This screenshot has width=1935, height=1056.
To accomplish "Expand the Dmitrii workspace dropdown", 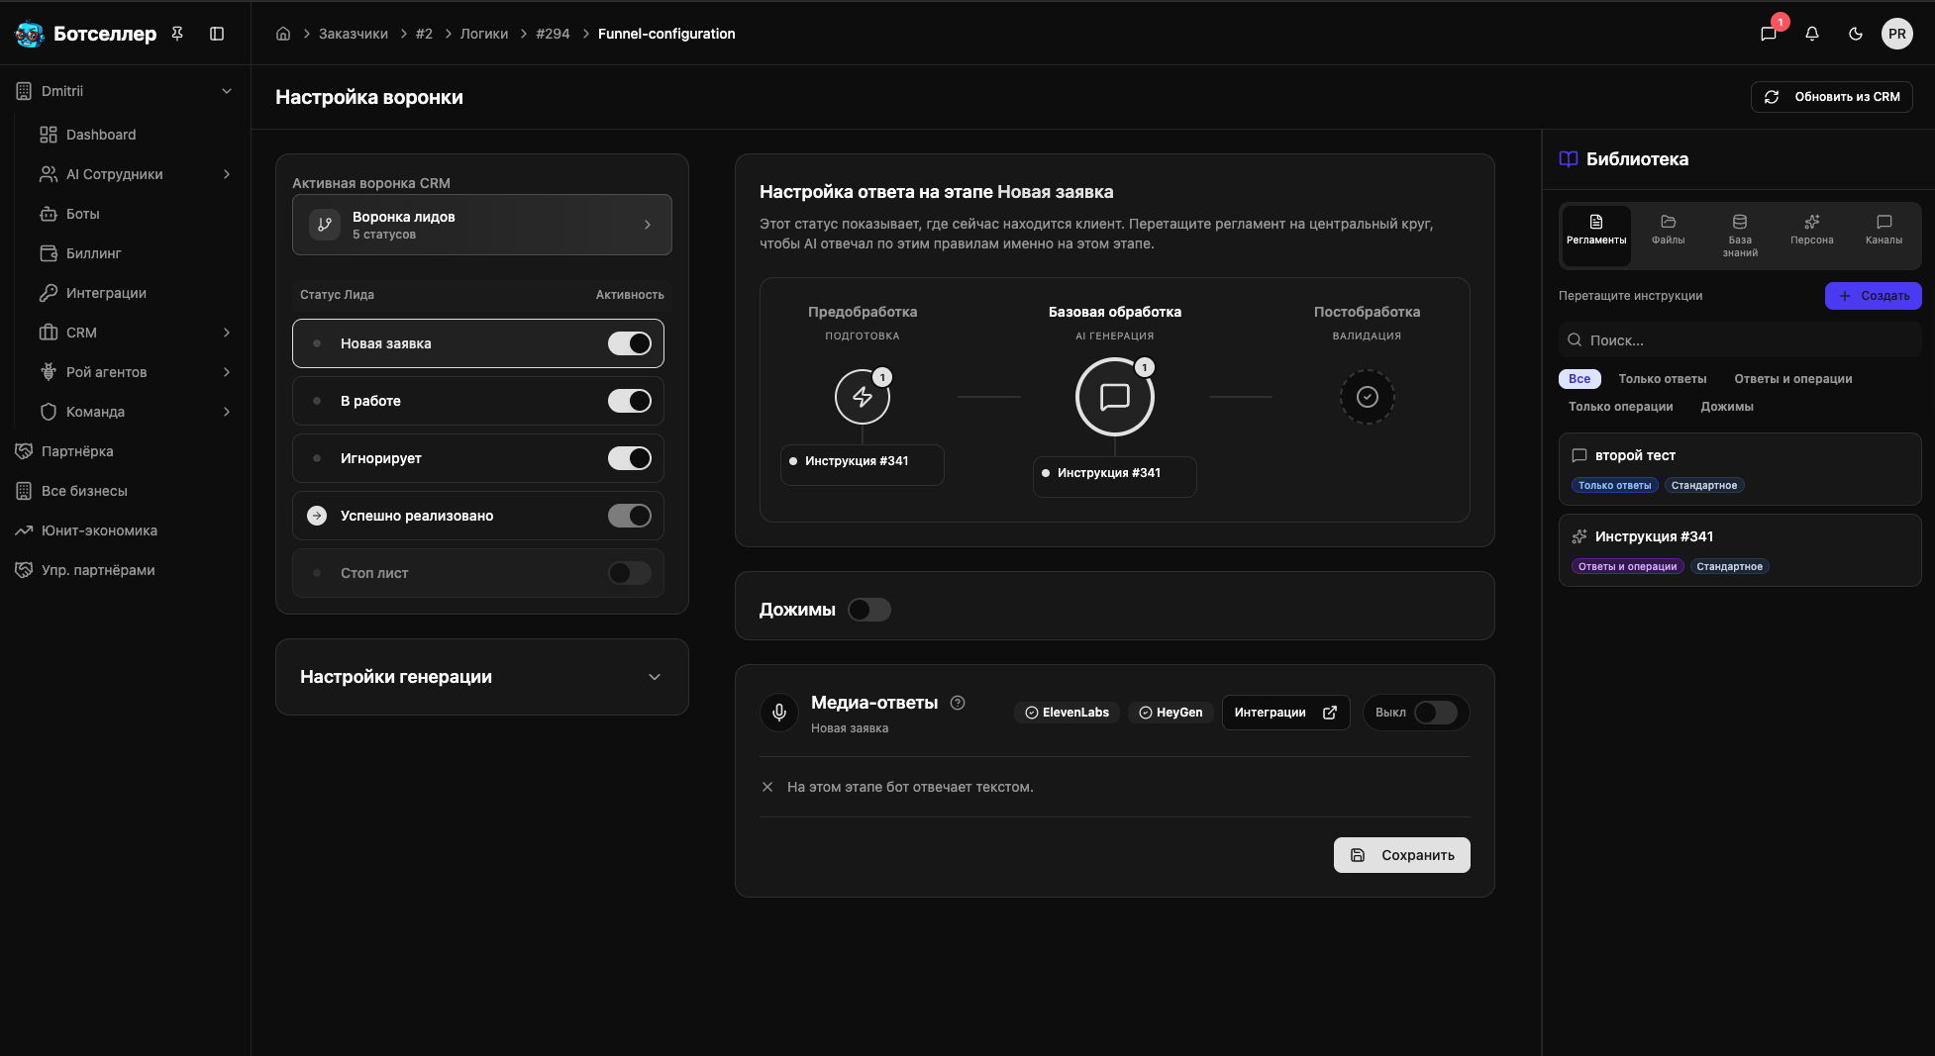I will pyautogui.click(x=227, y=91).
